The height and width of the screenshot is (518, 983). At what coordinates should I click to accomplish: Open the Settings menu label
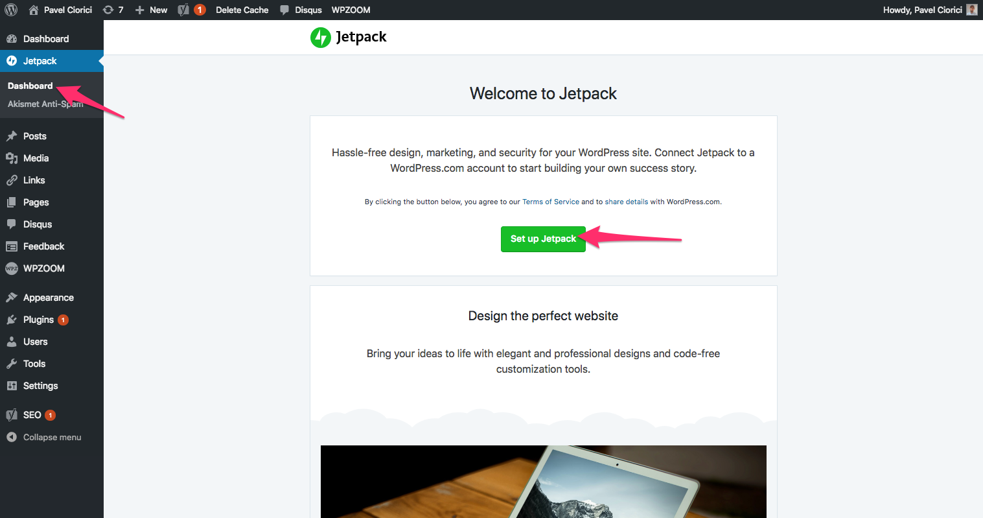click(41, 386)
